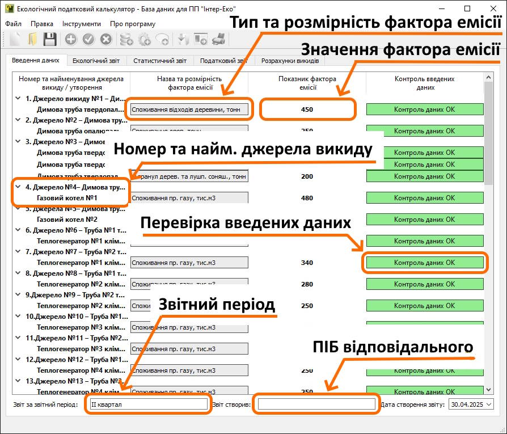
Task: Open the Файл menu
Action: click(x=13, y=24)
